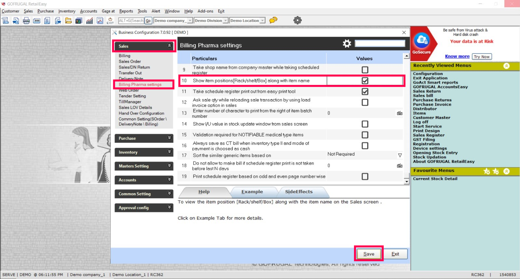Open the Tools menu
520x279 pixels.
click(x=142, y=11)
